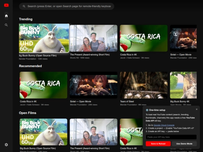The image size is (203, 152).
Task: Click the magnifier icon inside search bar
Action: click(24, 6)
